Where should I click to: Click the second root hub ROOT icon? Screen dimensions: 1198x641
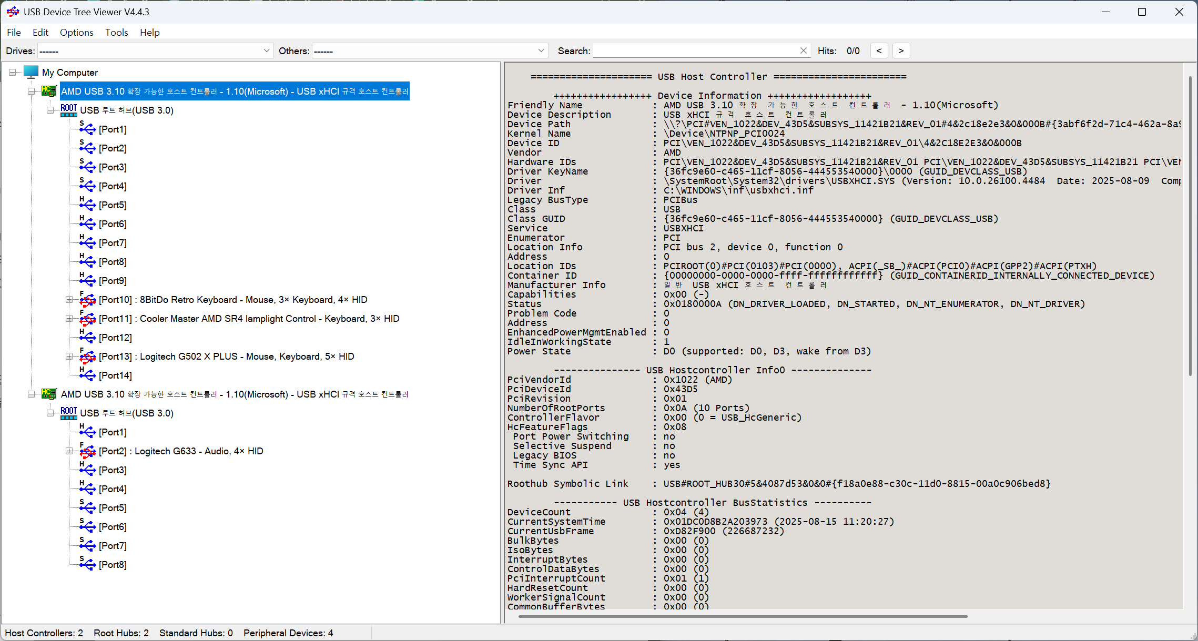pos(69,413)
